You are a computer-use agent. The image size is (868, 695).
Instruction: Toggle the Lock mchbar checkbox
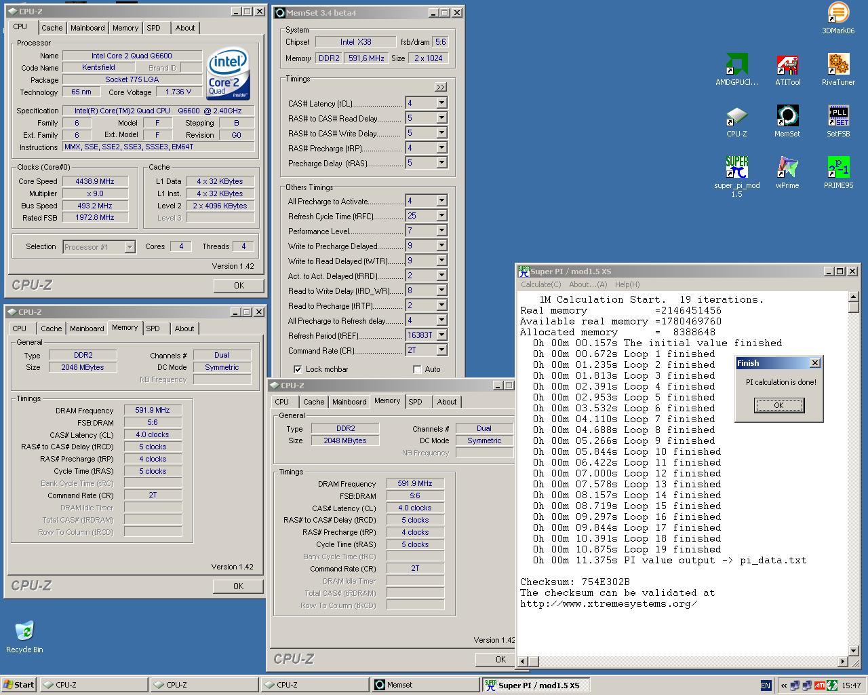pyautogui.click(x=297, y=369)
